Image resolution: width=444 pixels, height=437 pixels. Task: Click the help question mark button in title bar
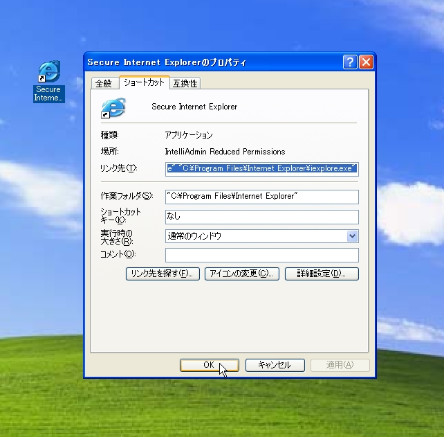click(350, 62)
